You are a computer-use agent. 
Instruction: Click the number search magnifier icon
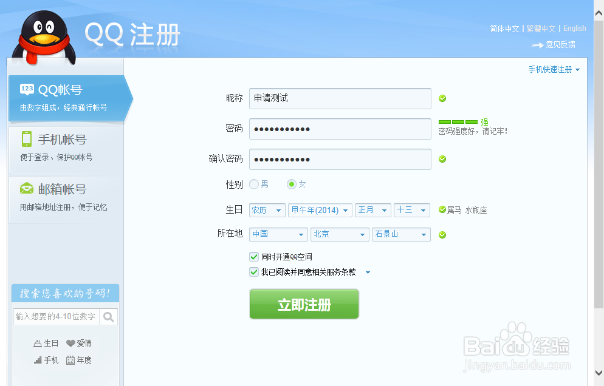click(x=109, y=316)
